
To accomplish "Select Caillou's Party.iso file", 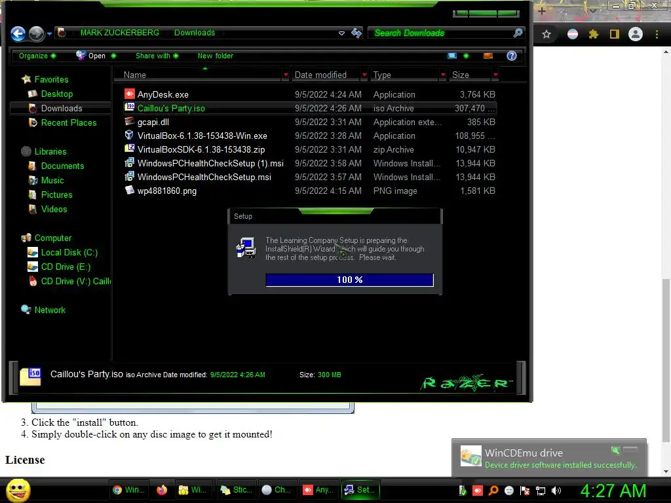I will pos(171,108).
